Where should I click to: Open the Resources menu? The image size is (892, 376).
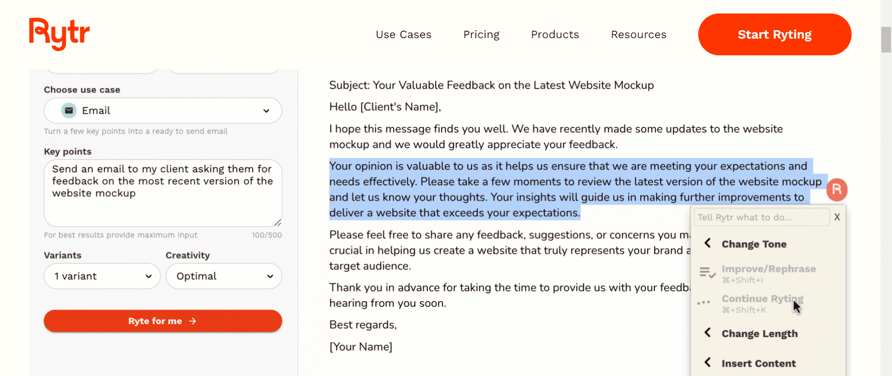(x=638, y=34)
